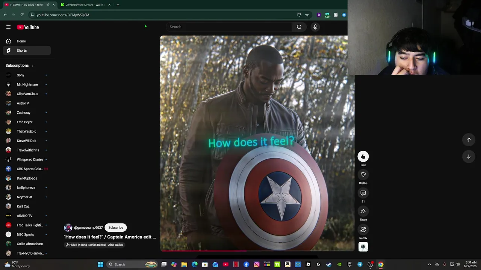Viewport: 481px width, 270px height.
Task: Expand the Subscriptions chevron
Action: pos(32,66)
